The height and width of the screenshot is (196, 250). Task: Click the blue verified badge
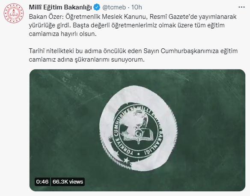97,7
